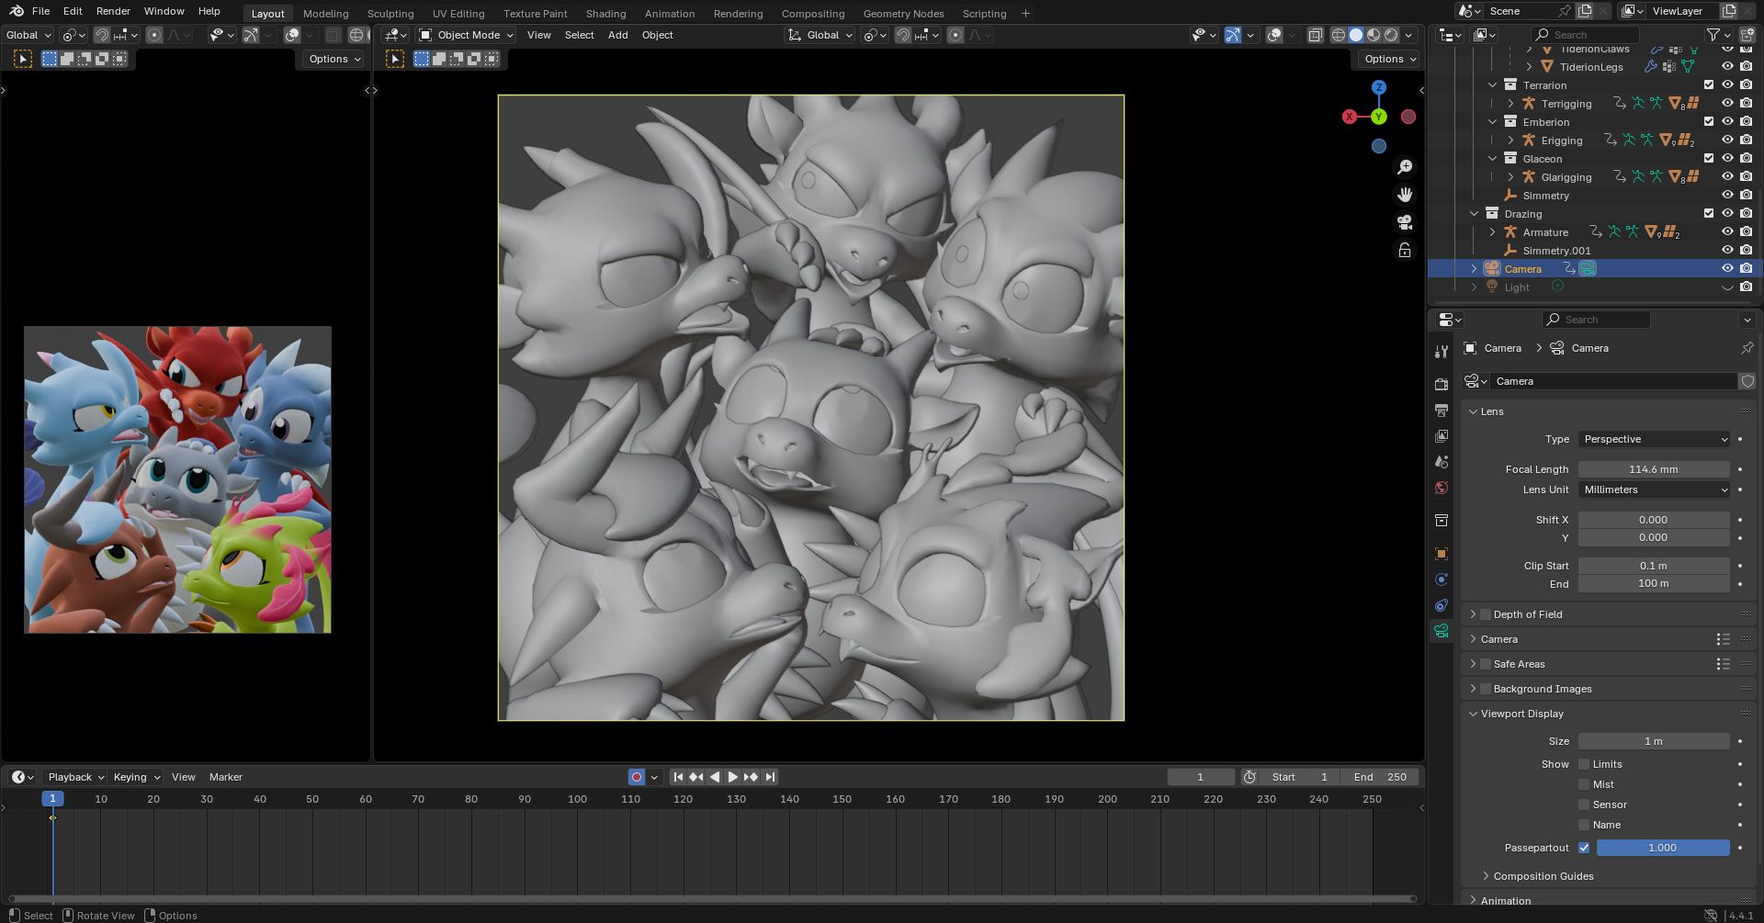The width and height of the screenshot is (1764, 923).
Task: Open the Physics properties tab
Action: coord(1441,580)
